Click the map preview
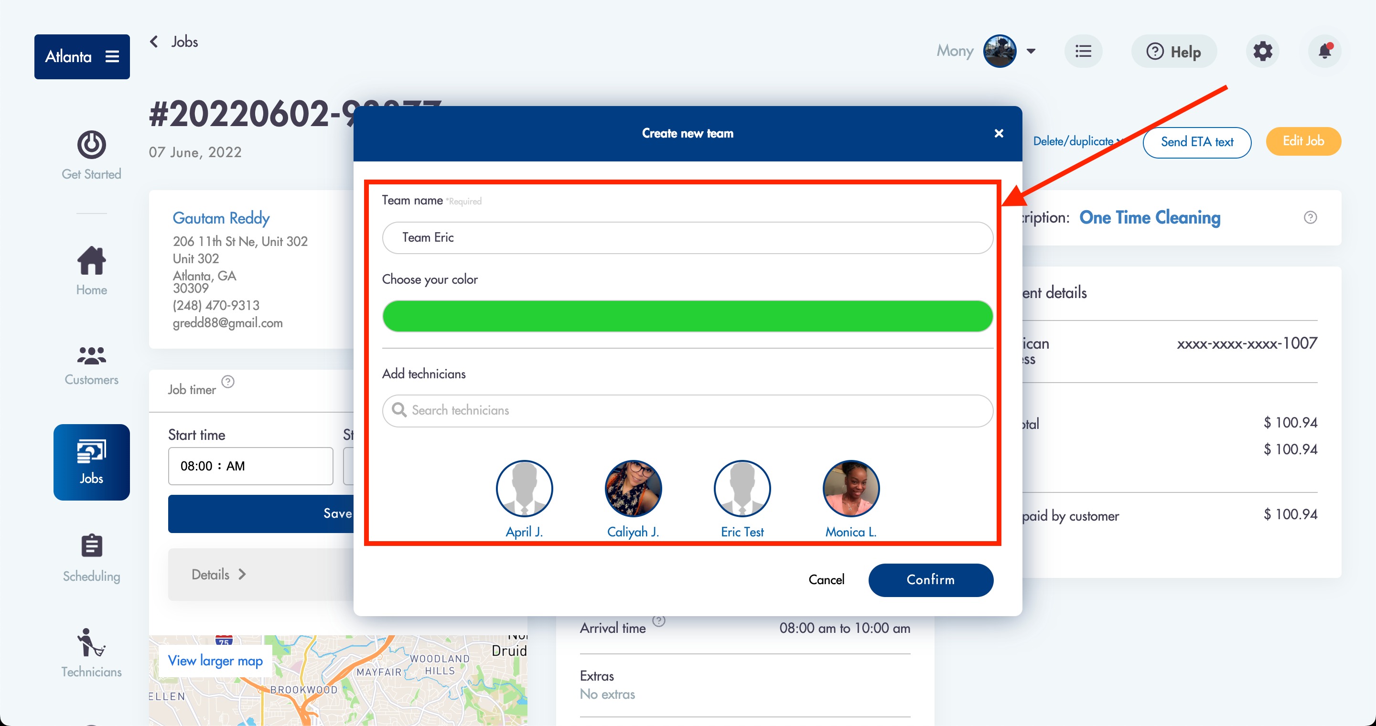The height and width of the screenshot is (726, 1376). pos(338,681)
